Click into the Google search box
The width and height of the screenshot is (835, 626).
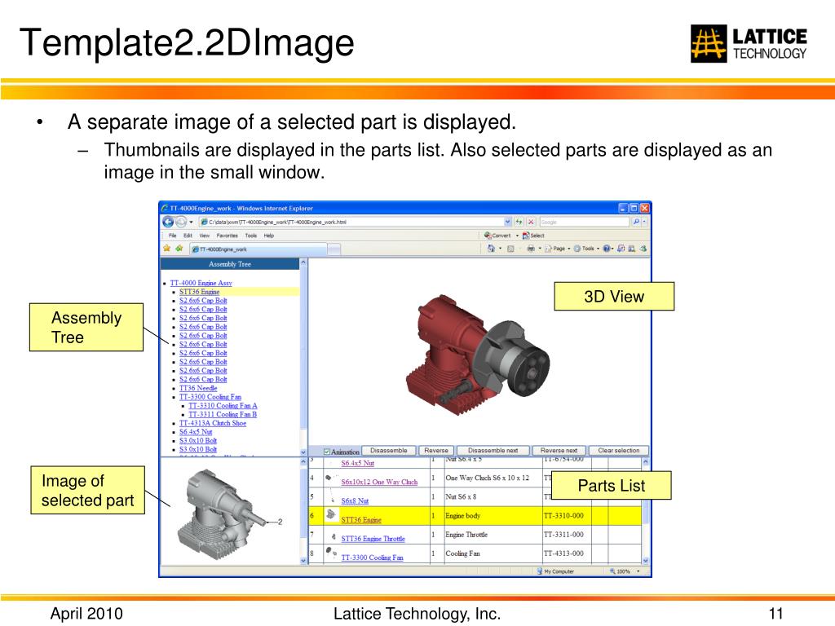pos(584,222)
